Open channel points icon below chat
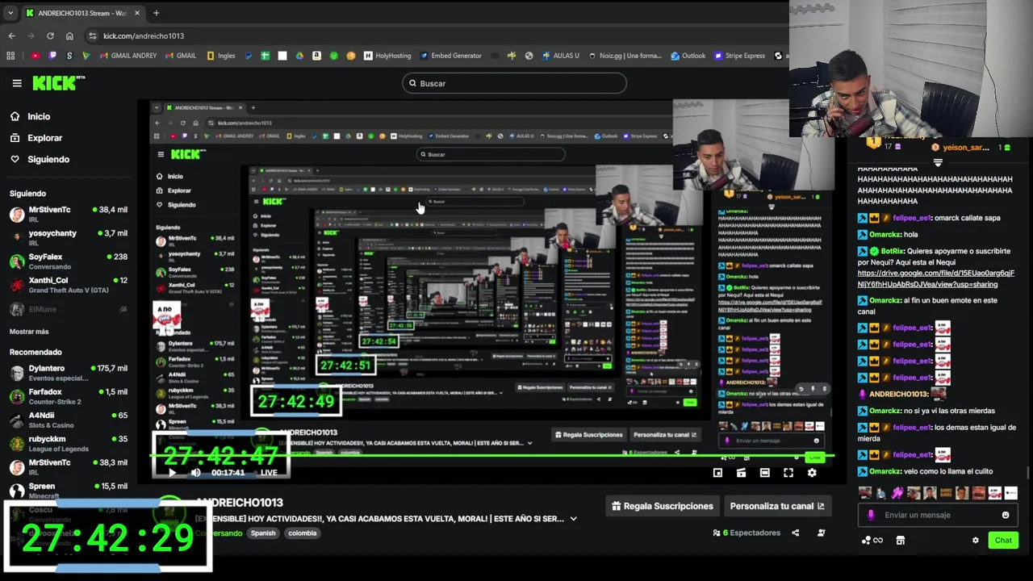 (x=872, y=541)
